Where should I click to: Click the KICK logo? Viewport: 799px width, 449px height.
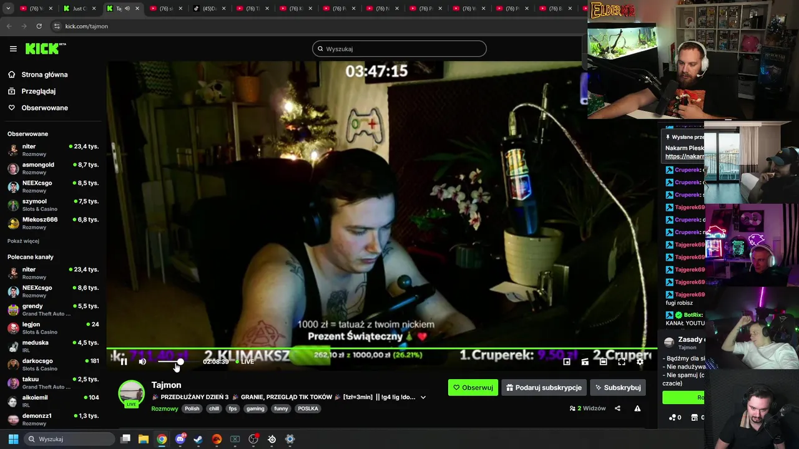coord(46,49)
